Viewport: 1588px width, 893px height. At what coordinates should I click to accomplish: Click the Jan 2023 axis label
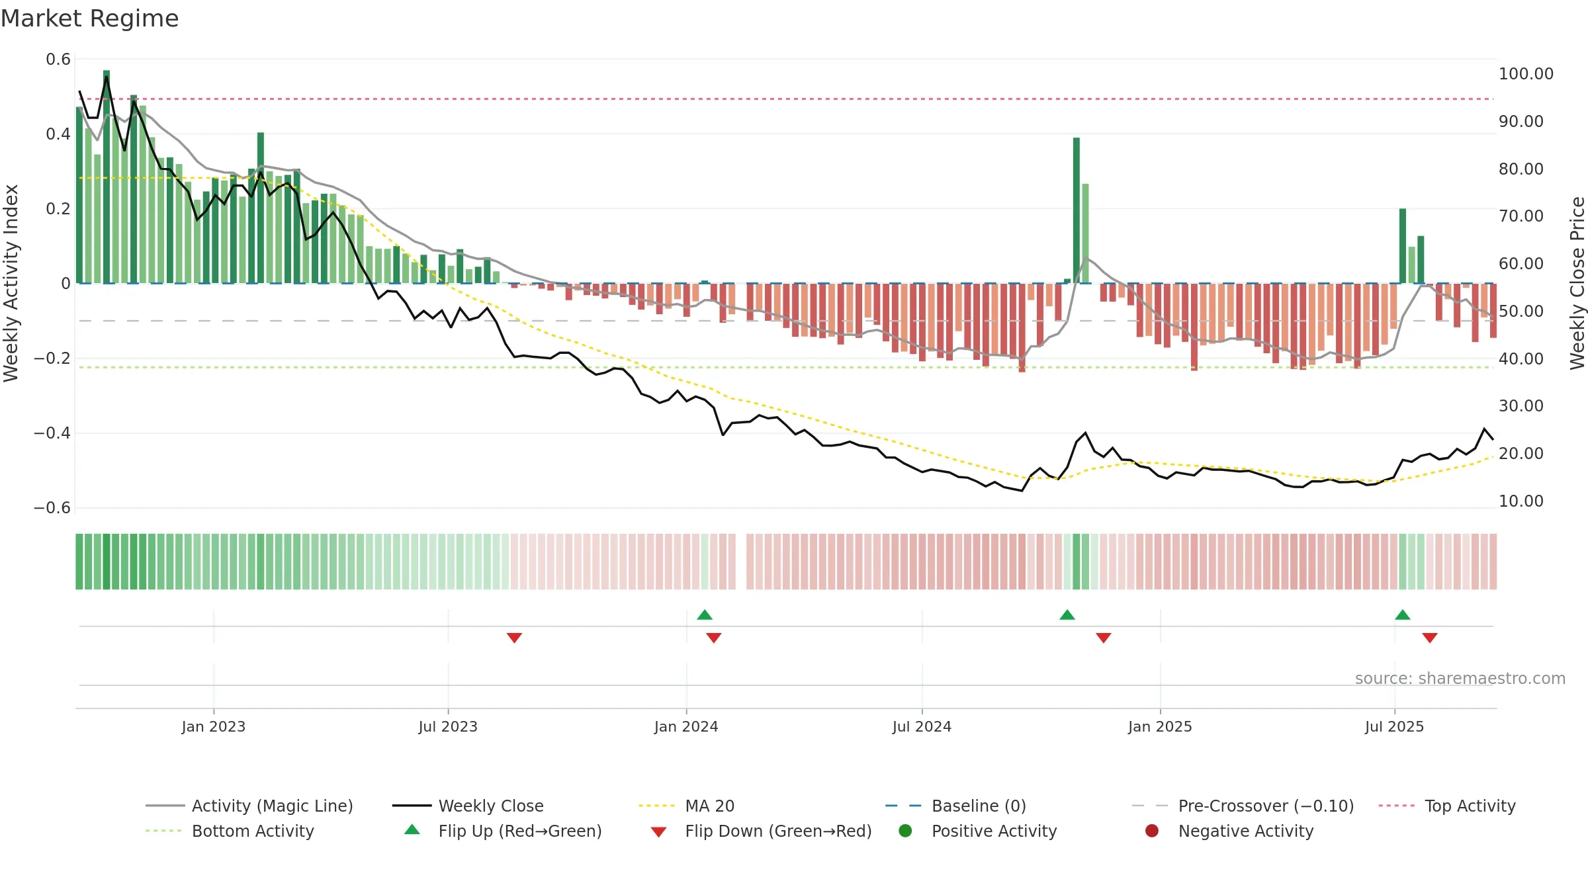[214, 727]
